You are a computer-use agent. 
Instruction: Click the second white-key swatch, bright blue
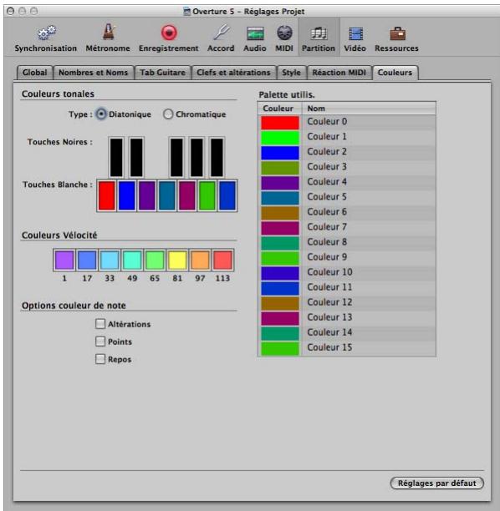click(x=126, y=195)
